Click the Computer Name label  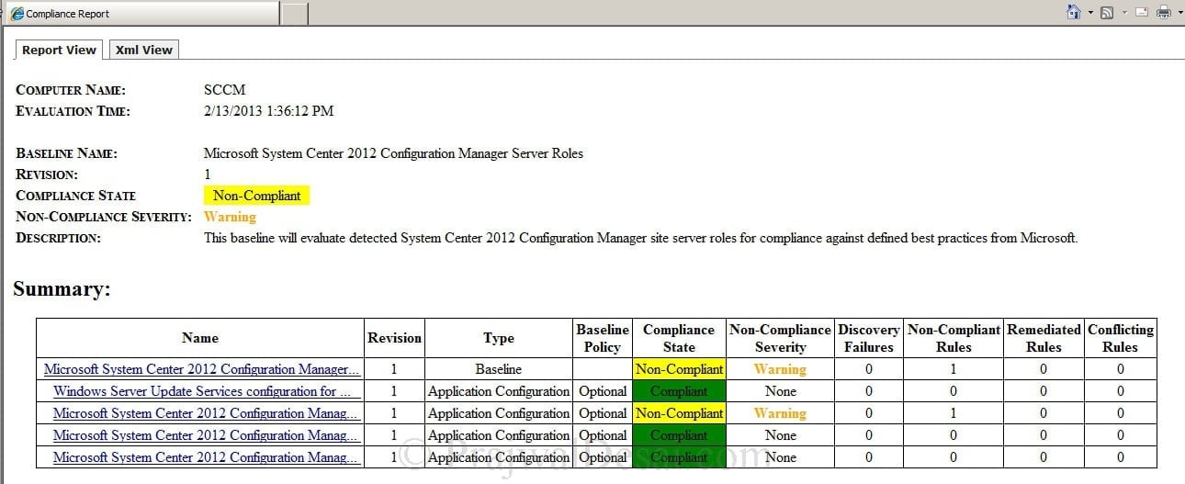[71, 90]
